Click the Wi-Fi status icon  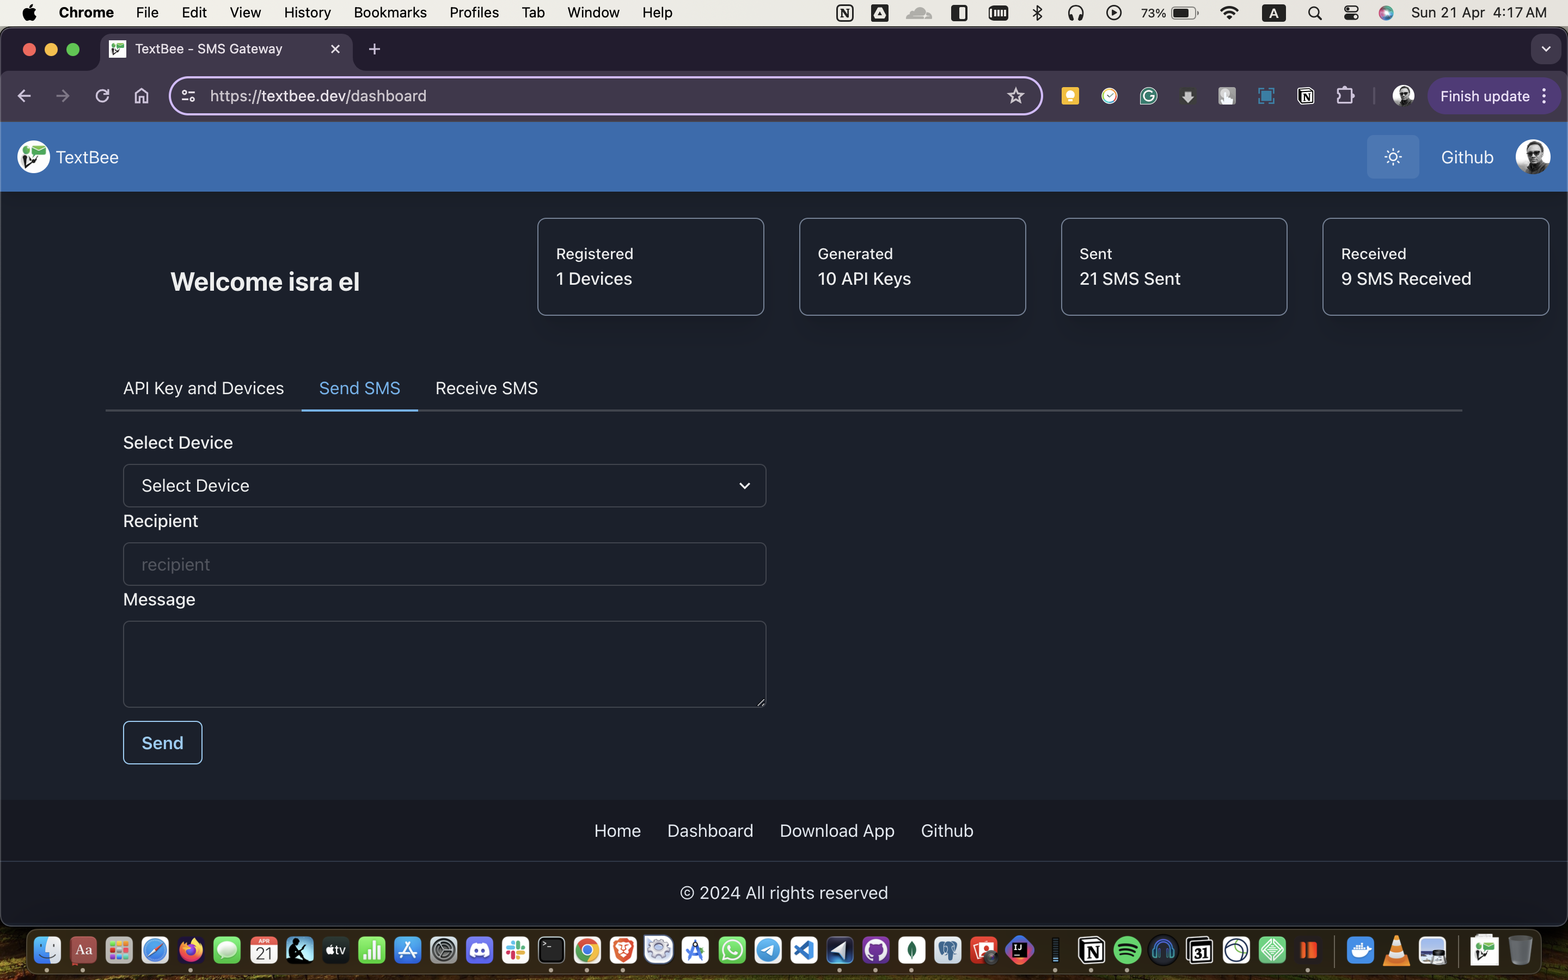[1228, 13]
